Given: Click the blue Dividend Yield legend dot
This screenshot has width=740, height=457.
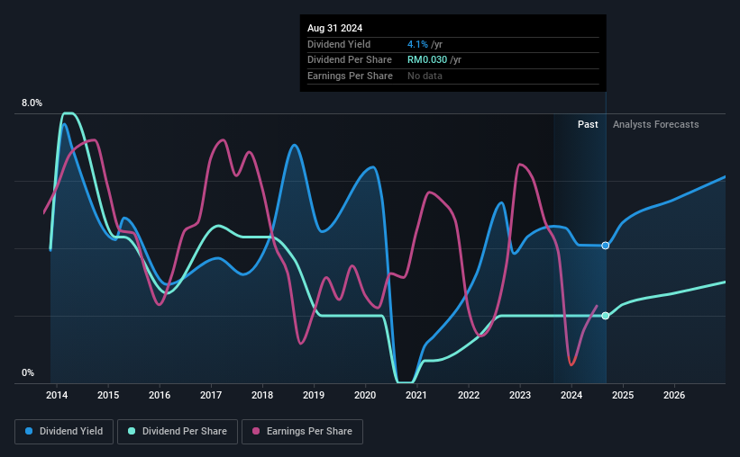Looking at the screenshot, I should [29, 431].
